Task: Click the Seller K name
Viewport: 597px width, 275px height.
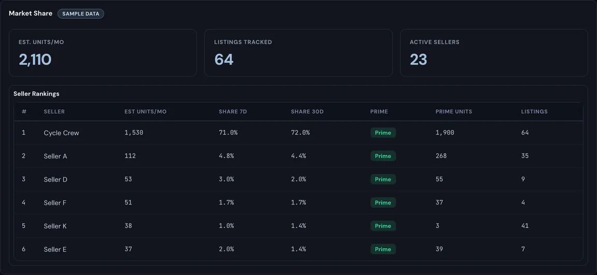Action: [55, 226]
